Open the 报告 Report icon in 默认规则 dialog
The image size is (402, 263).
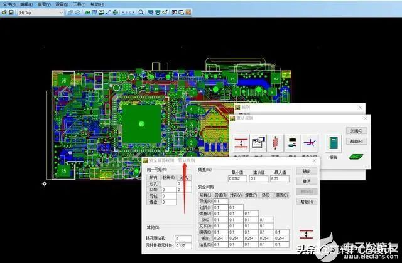[333, 143]
